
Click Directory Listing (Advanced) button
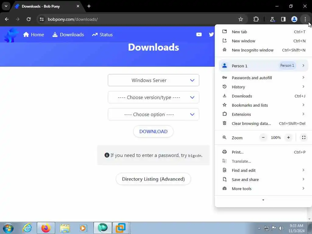tap(154, 179)
